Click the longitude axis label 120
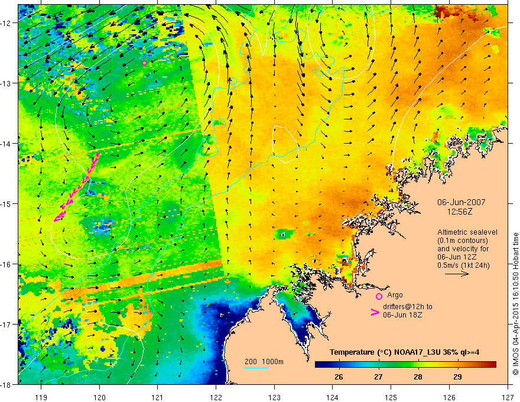The width and height of the screenshot is (520, 402). pos(99,397)
